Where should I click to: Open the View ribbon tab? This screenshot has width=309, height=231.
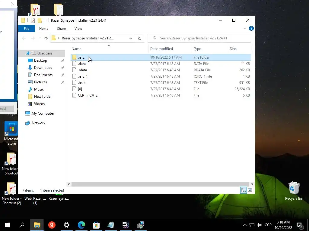tap(78, 29)
